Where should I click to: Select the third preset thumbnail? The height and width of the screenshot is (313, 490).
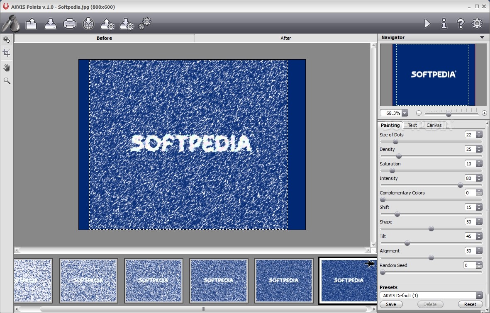coord(154,280)
